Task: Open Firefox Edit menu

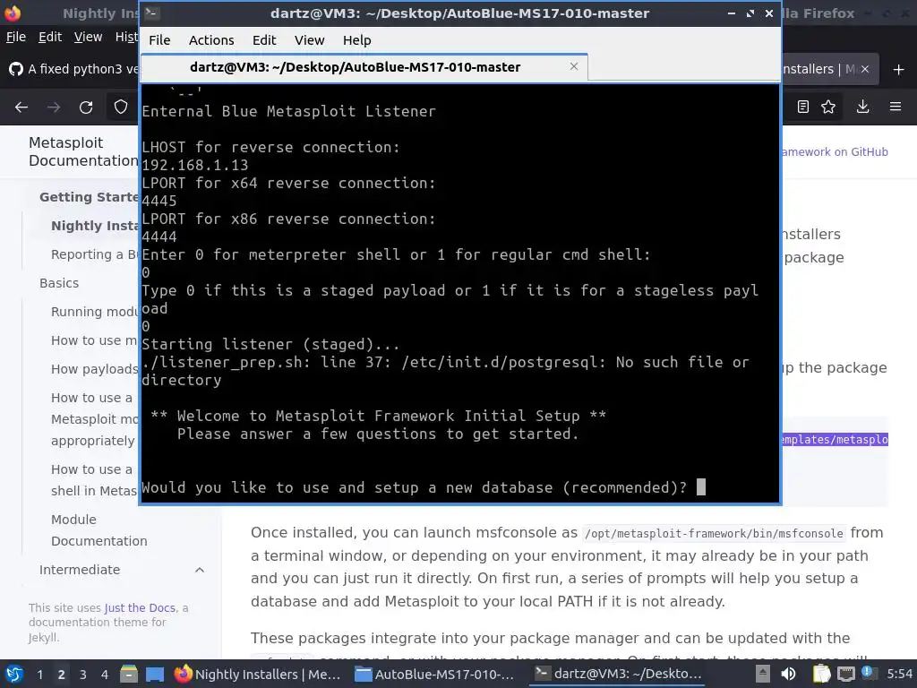Action: (50, 37)
